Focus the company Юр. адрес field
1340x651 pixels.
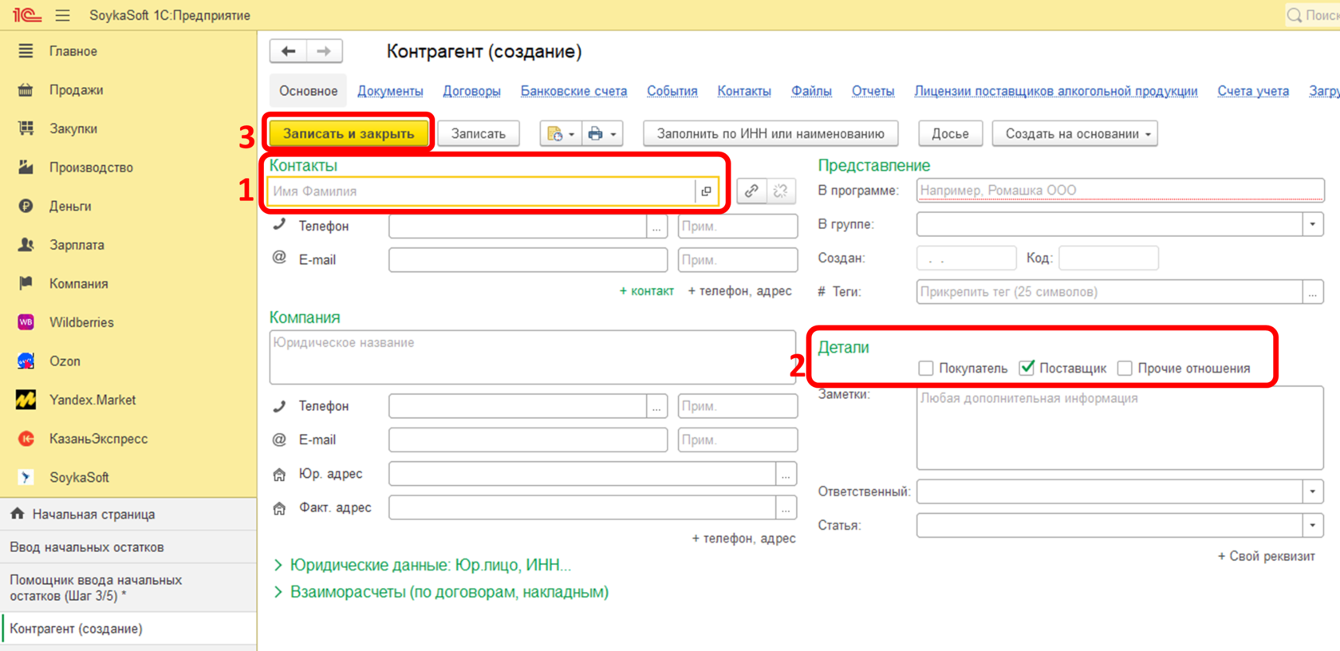point(582,474)
